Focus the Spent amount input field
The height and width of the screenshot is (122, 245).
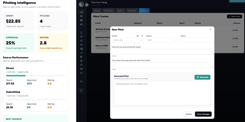click(x=197, y=40)
